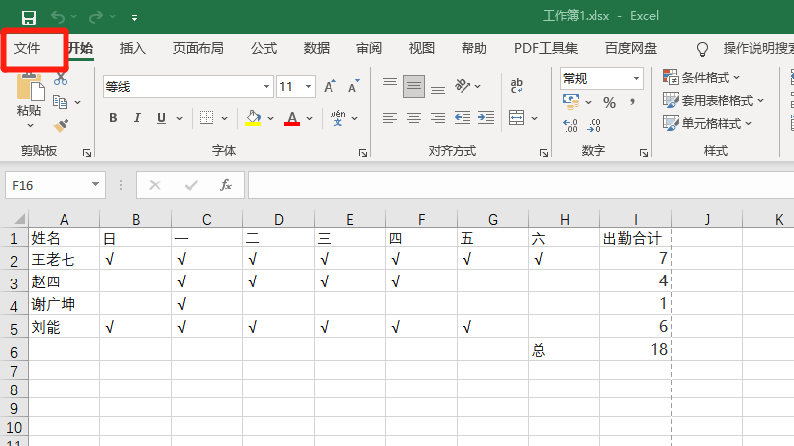Open font group dialog launcher
This screenshot has height=446, width=794.
[363, 153]
